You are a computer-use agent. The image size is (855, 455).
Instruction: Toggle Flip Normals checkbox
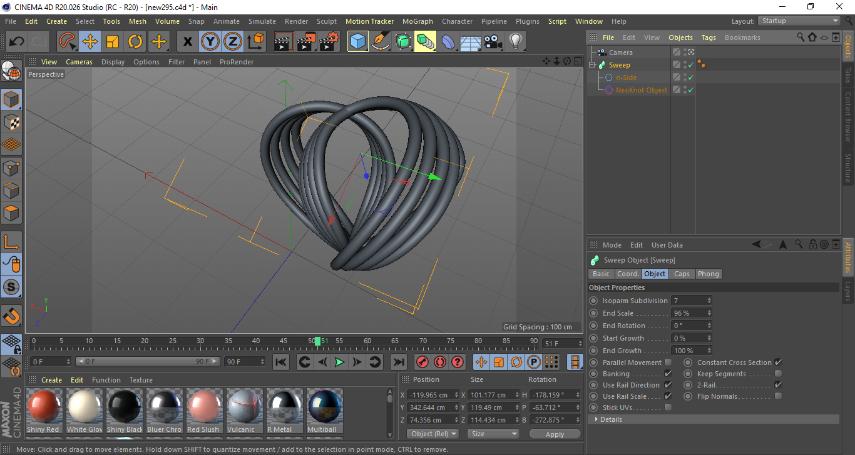pyautogui.click(x=779, y=396)
